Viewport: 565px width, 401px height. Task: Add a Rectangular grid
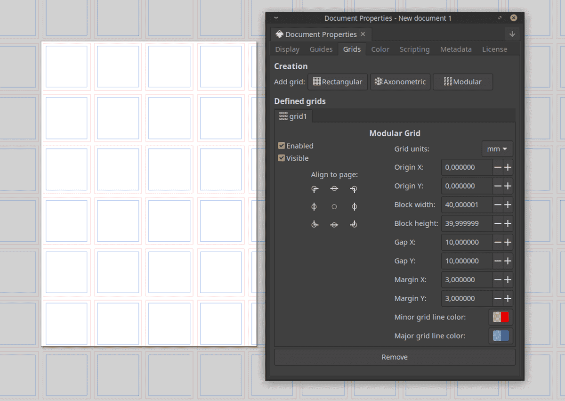point(338,82)
